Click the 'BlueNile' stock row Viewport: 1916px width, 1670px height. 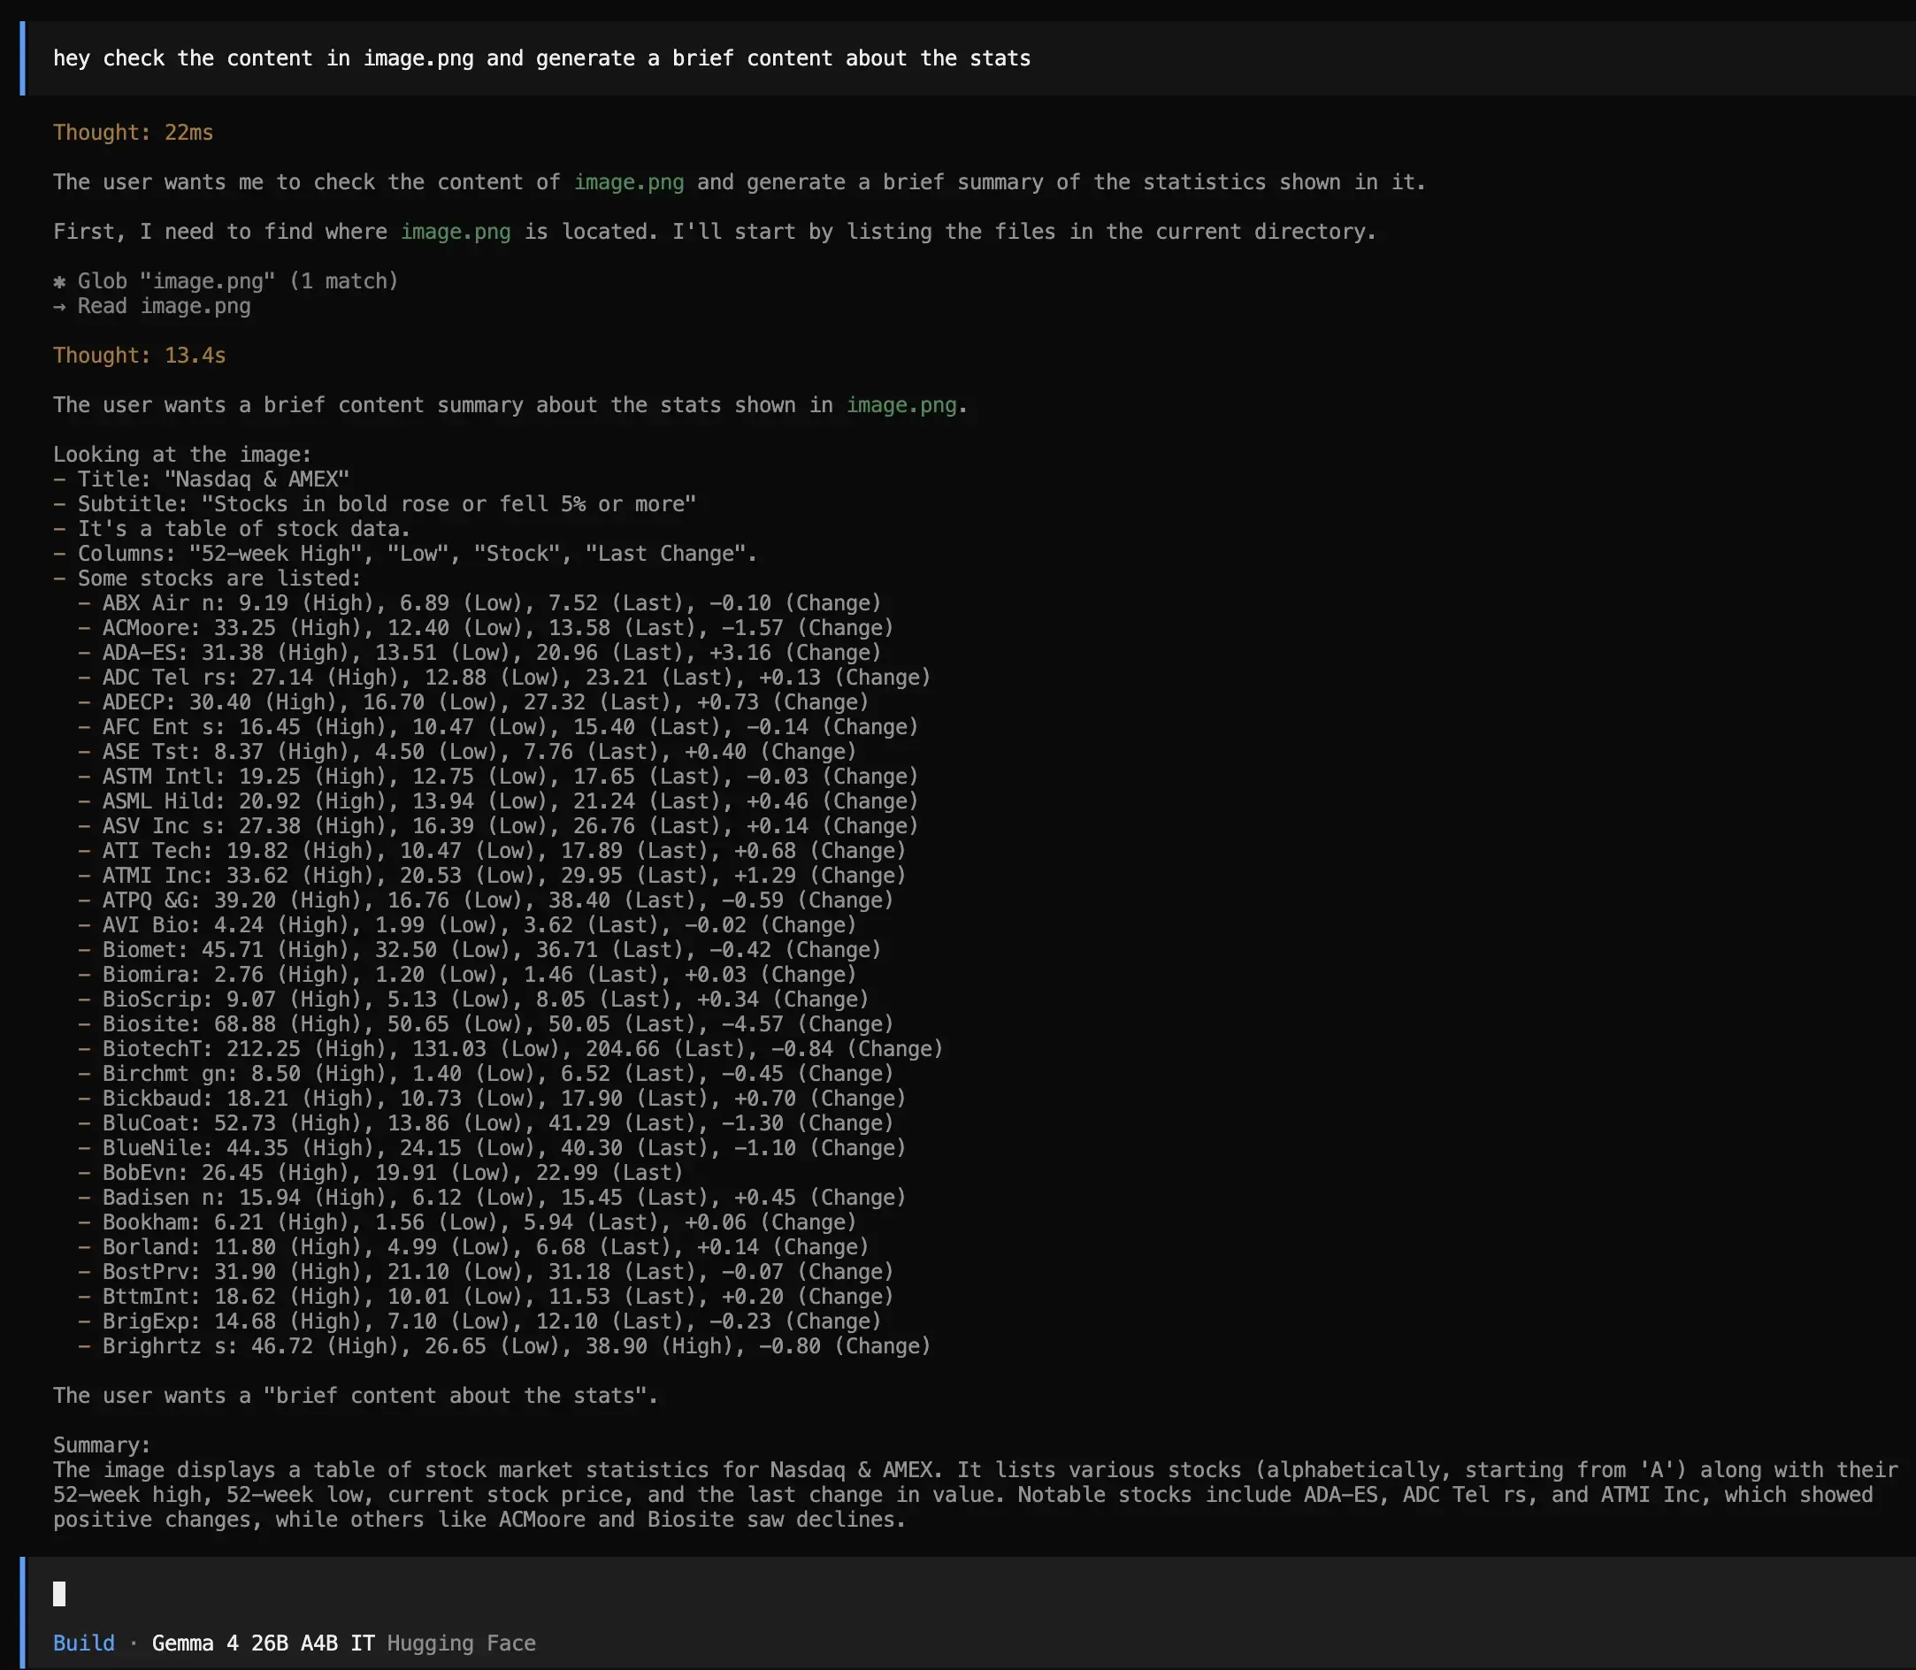pos(492,1147)
